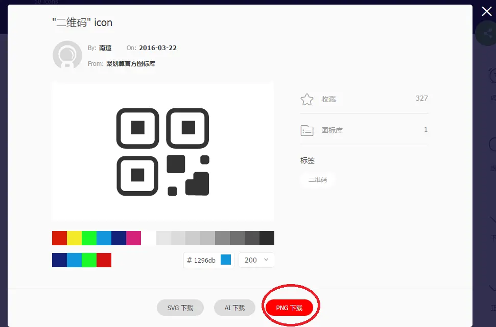Viewport: 496px width, 327px height.
Task: Pick the green swatch in the top palette
Action: 89,238
